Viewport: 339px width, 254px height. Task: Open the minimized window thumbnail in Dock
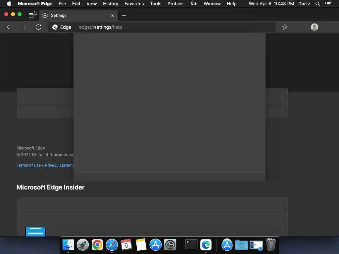[x=256, y=245]
